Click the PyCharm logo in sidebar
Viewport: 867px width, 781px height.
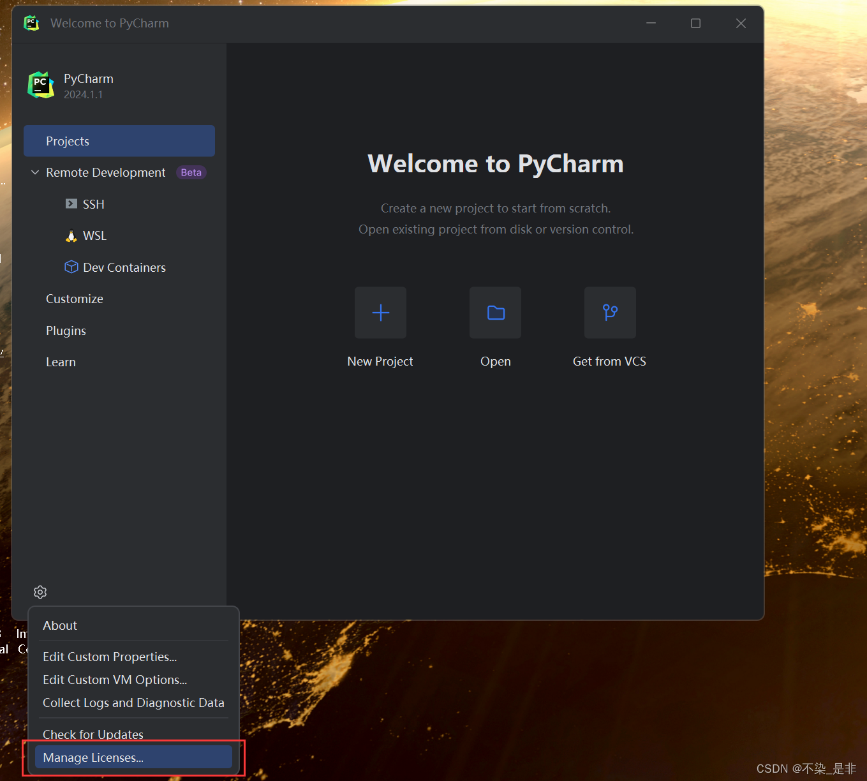click(41, 85)
